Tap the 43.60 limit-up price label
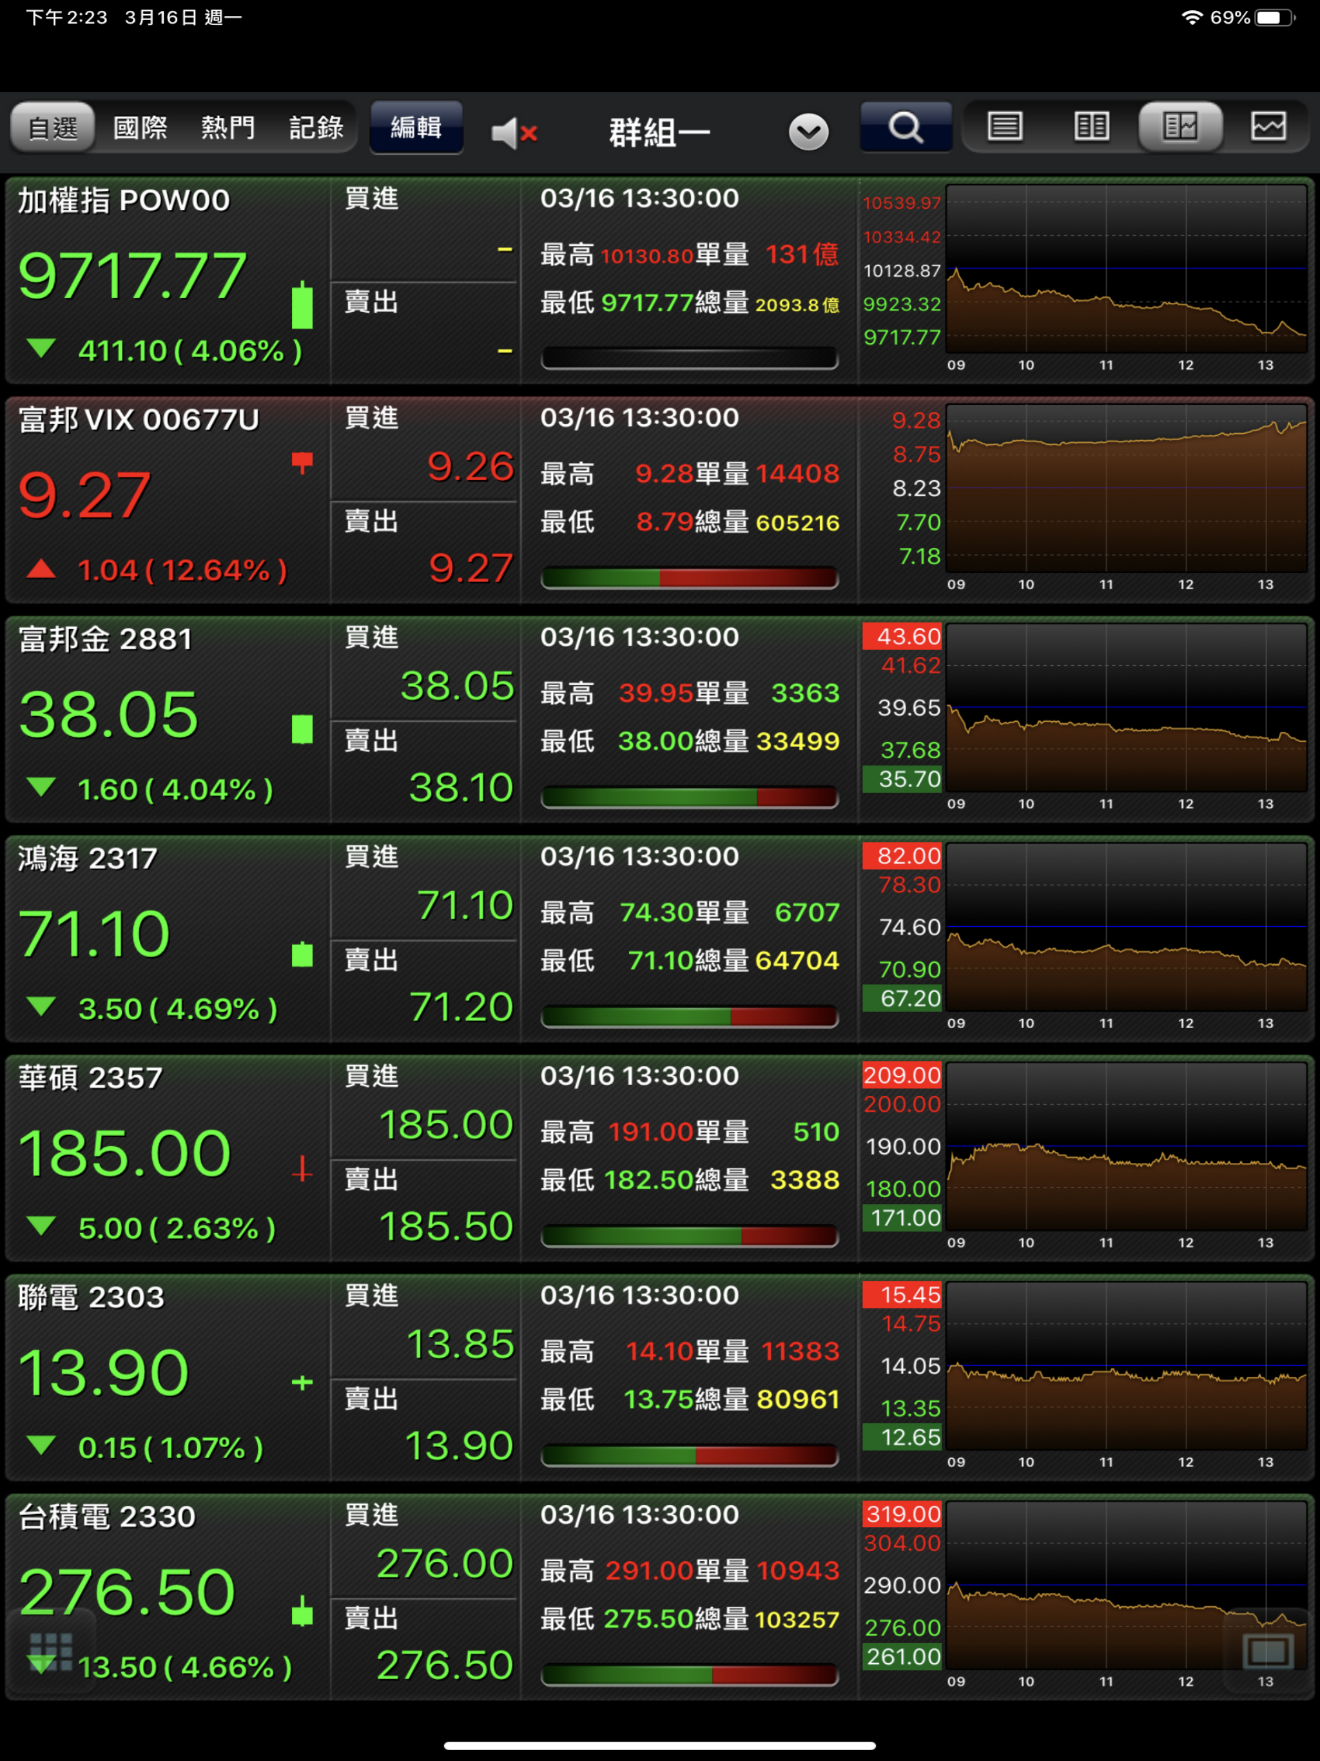Screen dimensions: 1320x1761 902,636
